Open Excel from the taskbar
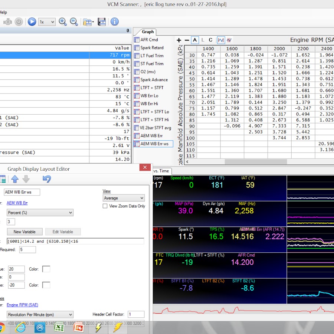This screenshot has height=334, width=334. pyautogui.click(x=59, y=327)
